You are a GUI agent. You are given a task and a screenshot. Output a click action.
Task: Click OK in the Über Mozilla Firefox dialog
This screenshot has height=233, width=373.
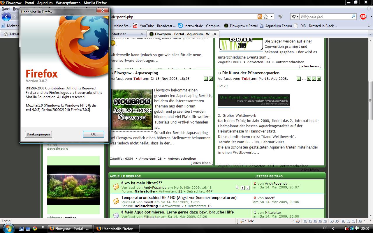click(x=94, y=134)
